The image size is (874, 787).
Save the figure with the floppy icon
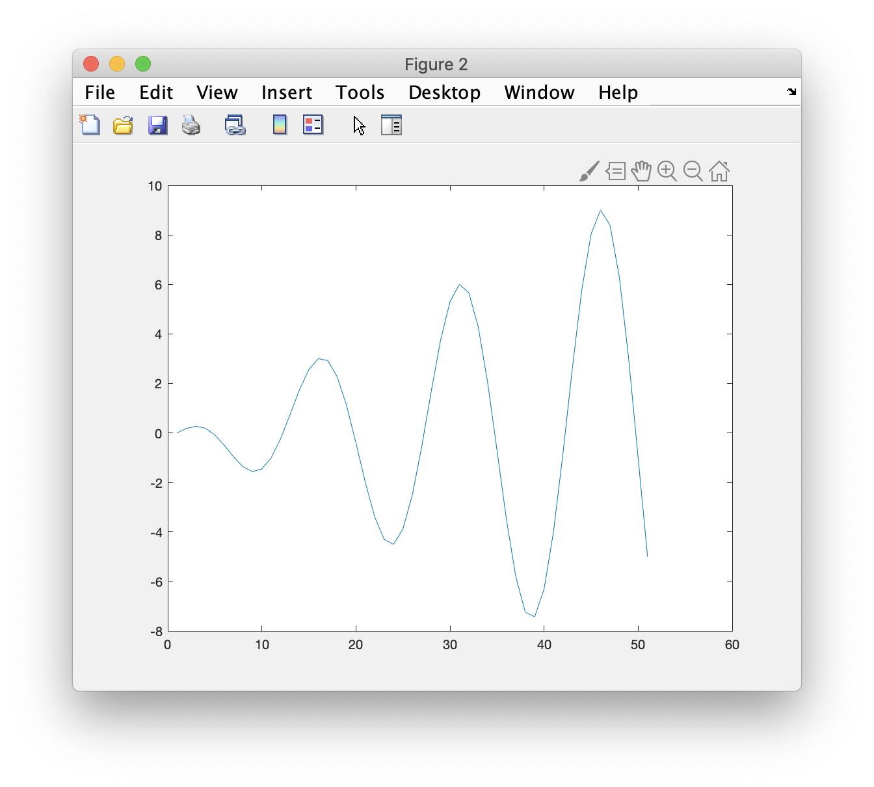(x=157, y=125)
